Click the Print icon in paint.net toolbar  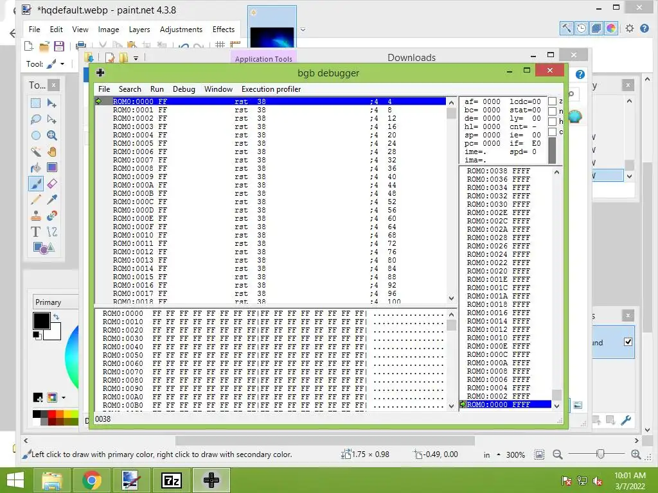pyautogui.click(x=81, y=46)
